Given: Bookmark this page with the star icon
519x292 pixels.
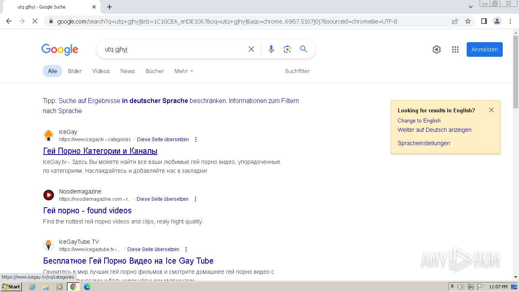Looking at the screenshot, I should point(468,21).
